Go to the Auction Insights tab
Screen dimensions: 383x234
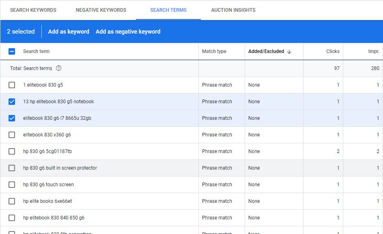coord(233,10)
